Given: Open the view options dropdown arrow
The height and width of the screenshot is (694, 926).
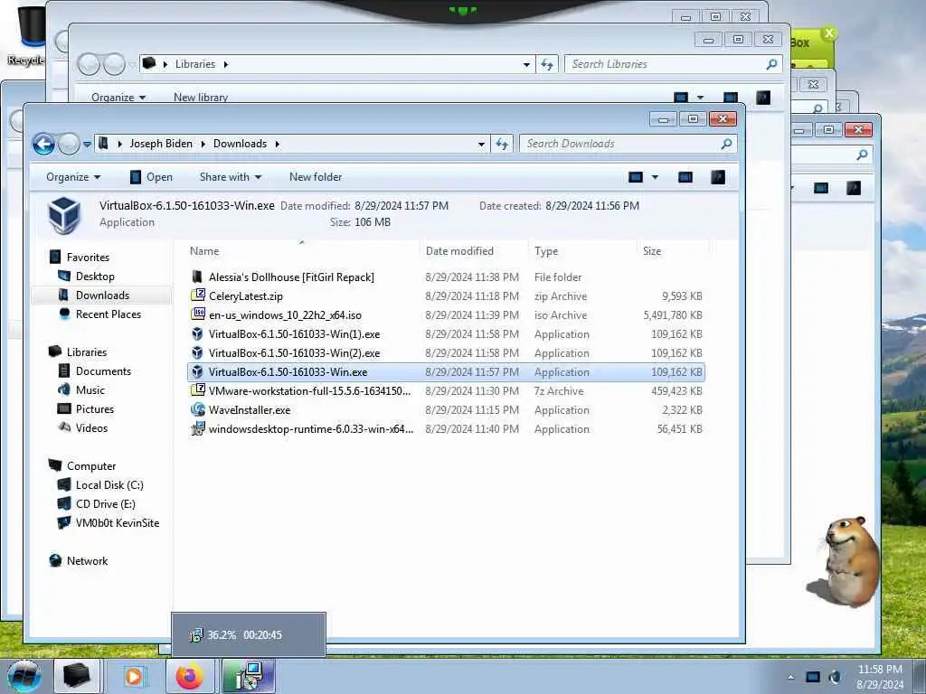Looking at the screenshot, I should [655, 177].
